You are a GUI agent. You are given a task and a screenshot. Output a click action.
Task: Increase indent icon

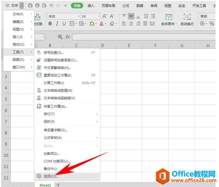coord(153,16)
